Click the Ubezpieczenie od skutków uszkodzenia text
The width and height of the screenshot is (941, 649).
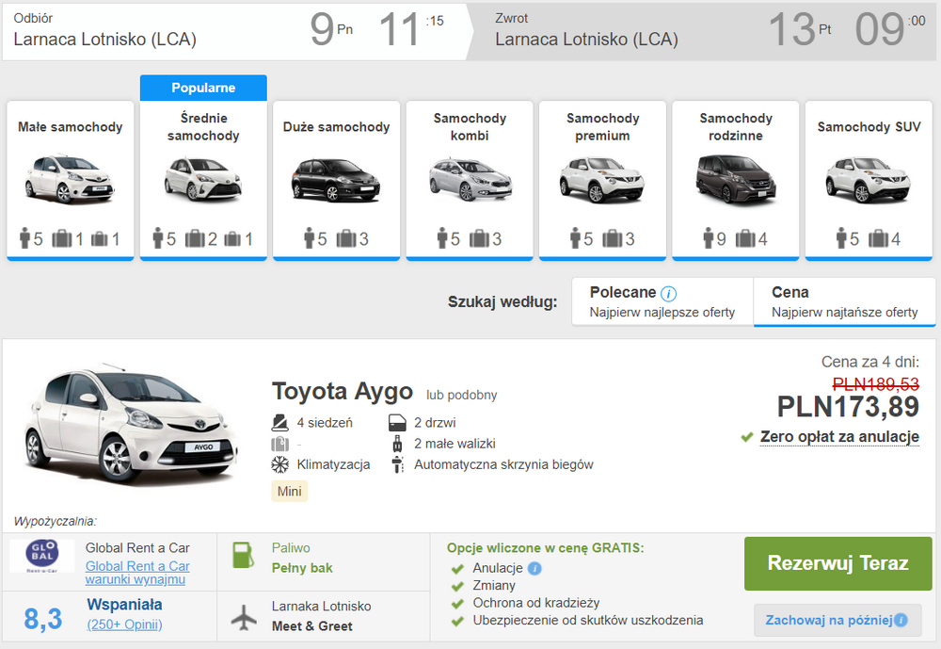pyautogui.click(x=587, y=620)
